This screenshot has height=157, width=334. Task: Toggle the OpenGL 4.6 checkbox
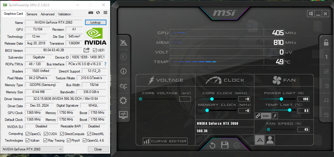click(x=84, y=141)
